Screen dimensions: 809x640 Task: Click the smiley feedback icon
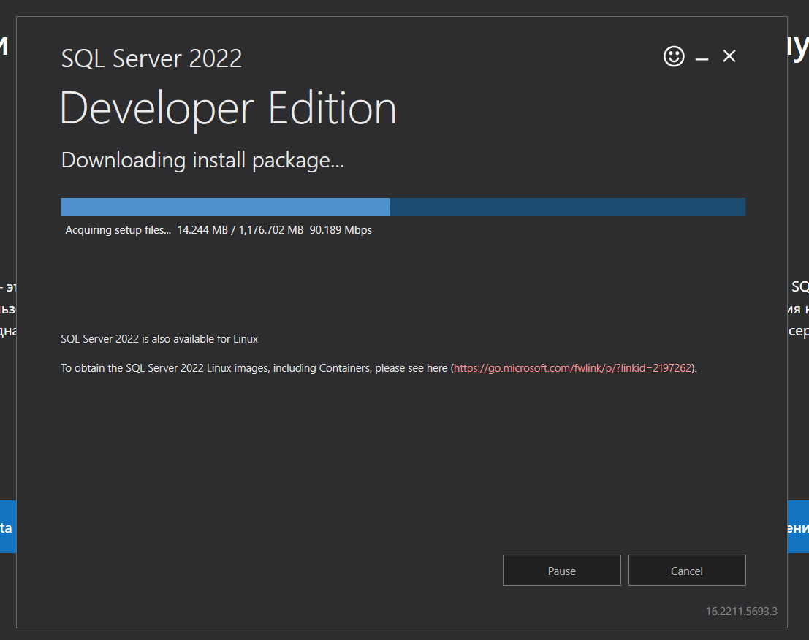click(674, 56)
